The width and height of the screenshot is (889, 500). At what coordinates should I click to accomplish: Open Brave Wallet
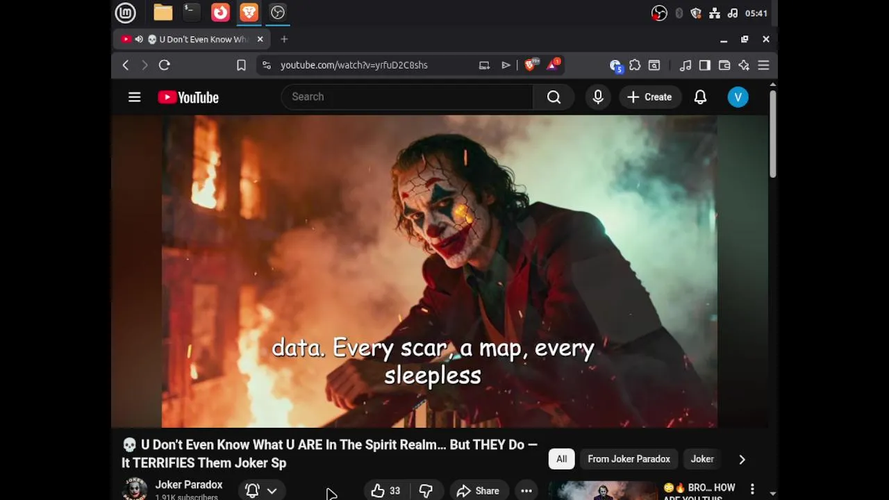tap(724, 65)
